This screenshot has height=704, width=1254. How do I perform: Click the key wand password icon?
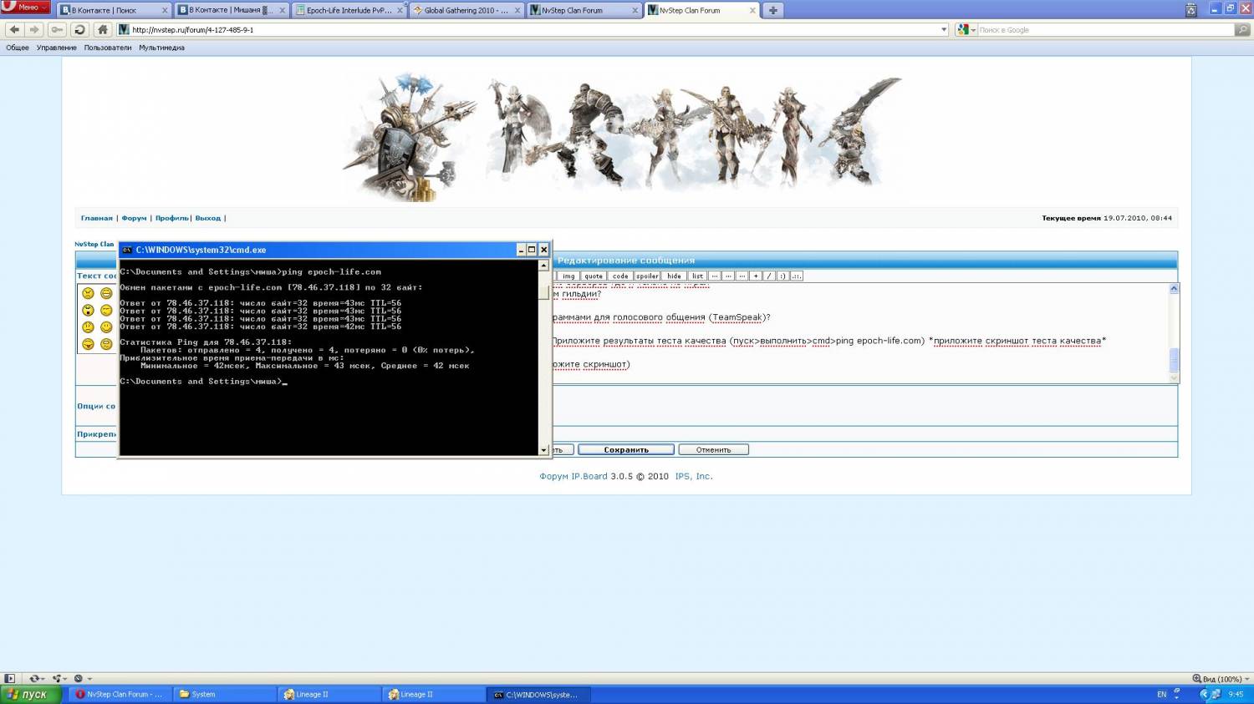pyautogui.click(x=57, y=29)
